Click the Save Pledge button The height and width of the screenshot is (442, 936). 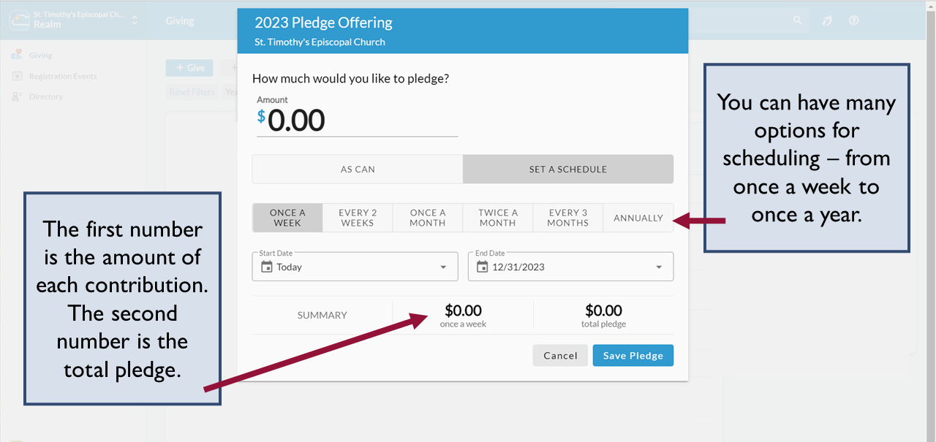633,356
